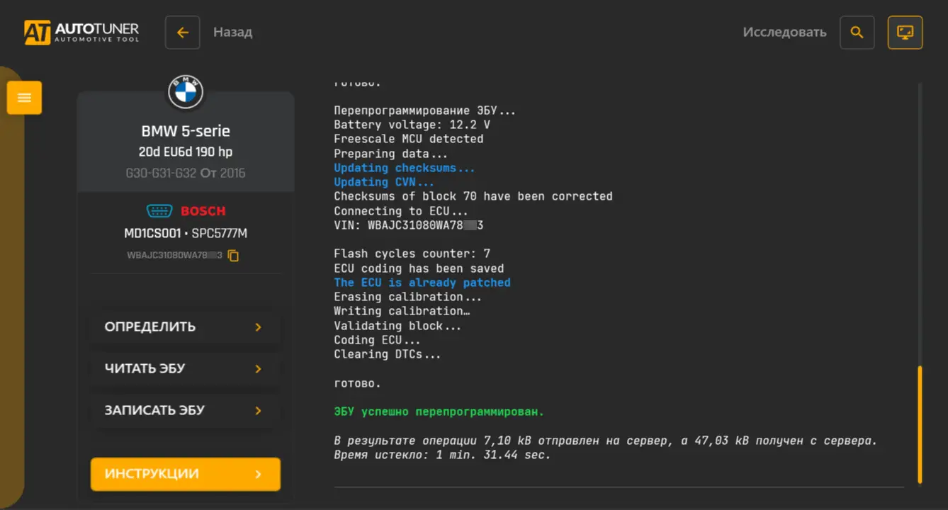The image size is (948, 510).
Task: Click the Erasing calibration... line
Action: point(408,297)
